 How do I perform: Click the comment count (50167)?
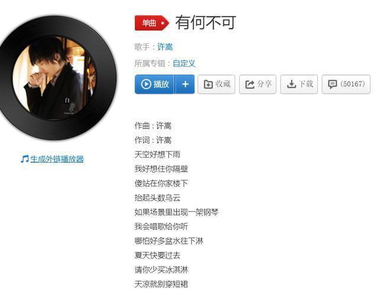pos(352,84)
